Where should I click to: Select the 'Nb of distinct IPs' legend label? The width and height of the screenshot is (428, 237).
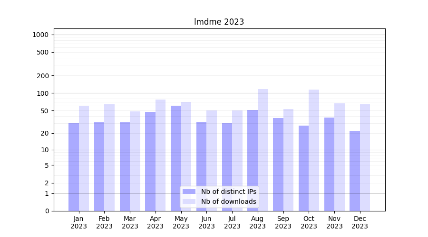(x=228, y=191)
